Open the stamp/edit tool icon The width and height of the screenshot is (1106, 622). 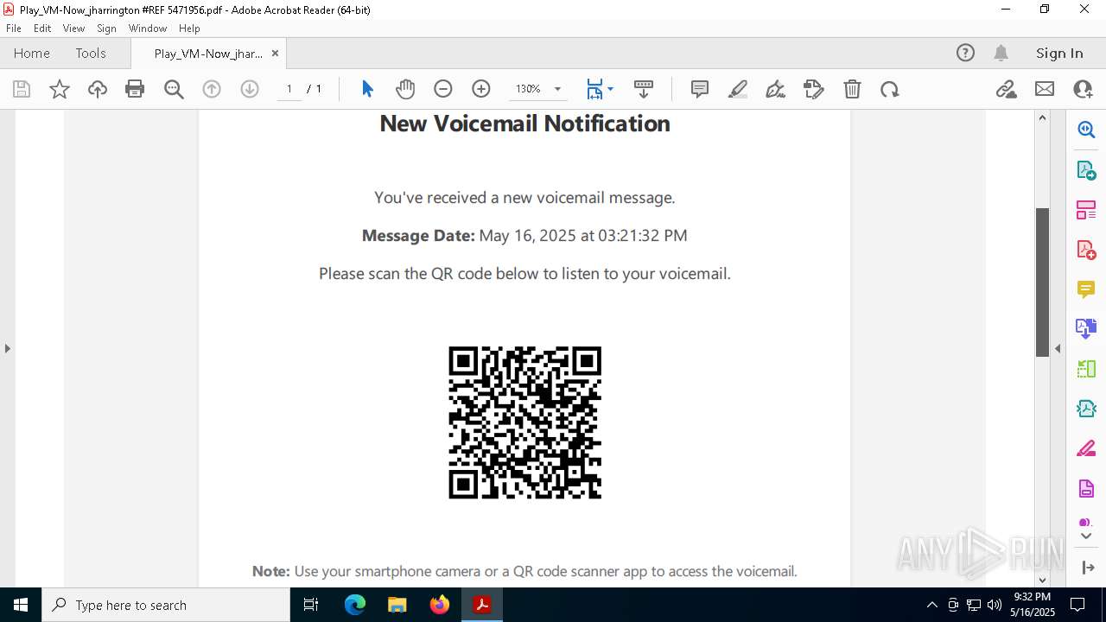814,89
